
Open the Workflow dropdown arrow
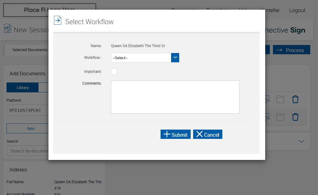tap(175, 58)
